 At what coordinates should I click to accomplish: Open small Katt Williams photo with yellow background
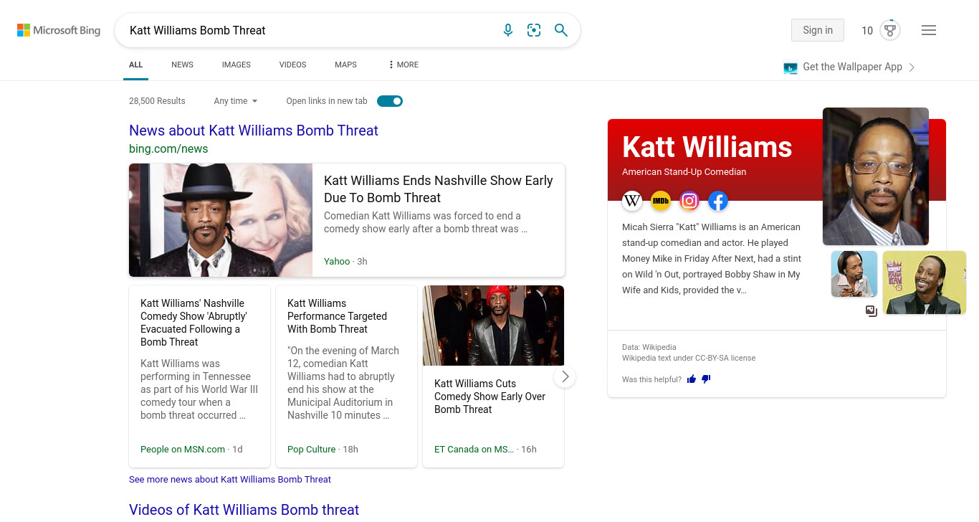tap(925, 283)
